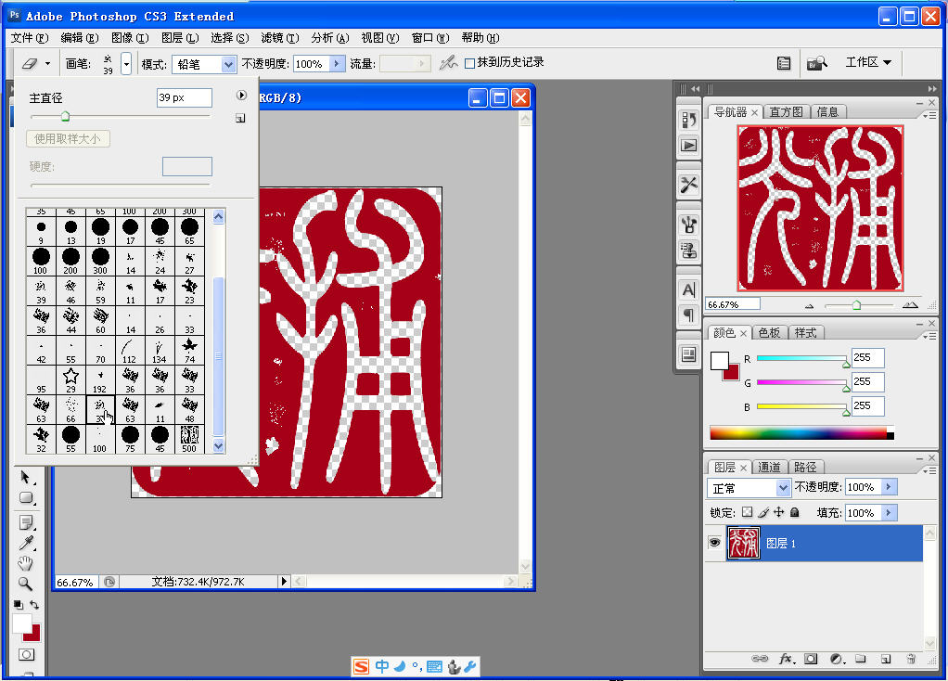Open the 滤镜 menu
The image size is (948, 681).
276,38
